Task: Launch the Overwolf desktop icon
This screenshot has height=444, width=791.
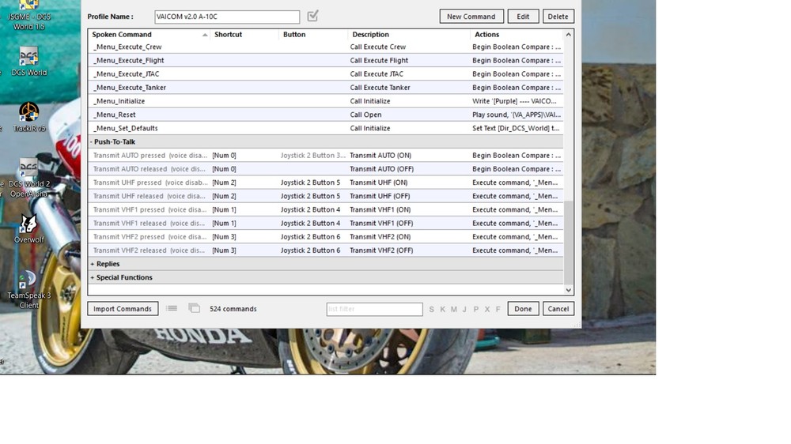Action: (28, 229)
